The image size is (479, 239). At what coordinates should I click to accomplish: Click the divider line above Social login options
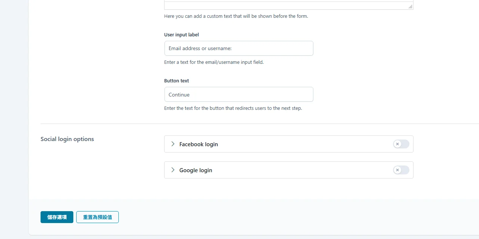pos(260,124)
